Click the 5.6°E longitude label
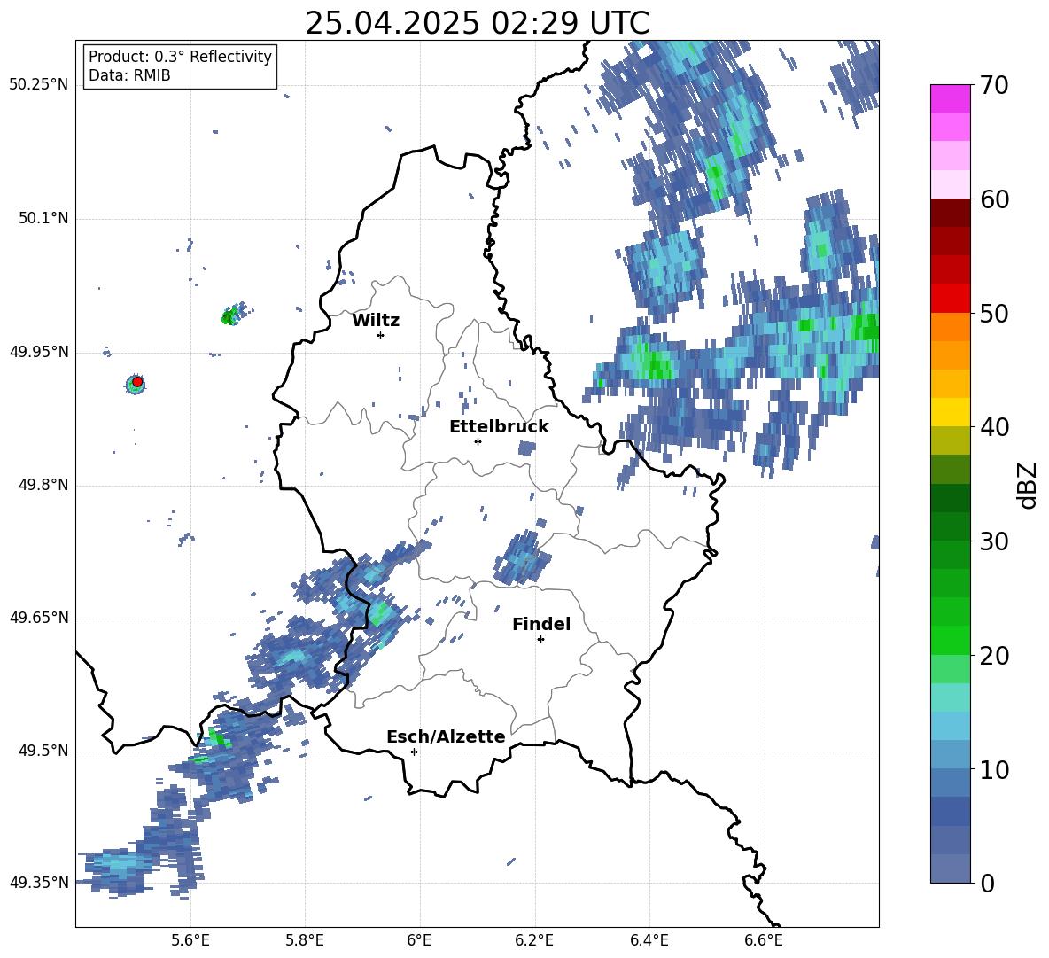1049x958 pixels. (x=190, y=940)
